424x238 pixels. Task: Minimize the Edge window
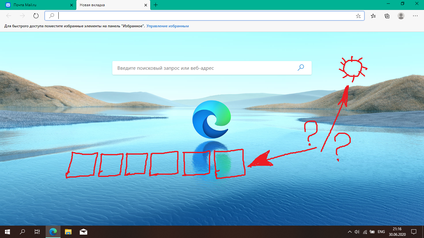(388, 3)
